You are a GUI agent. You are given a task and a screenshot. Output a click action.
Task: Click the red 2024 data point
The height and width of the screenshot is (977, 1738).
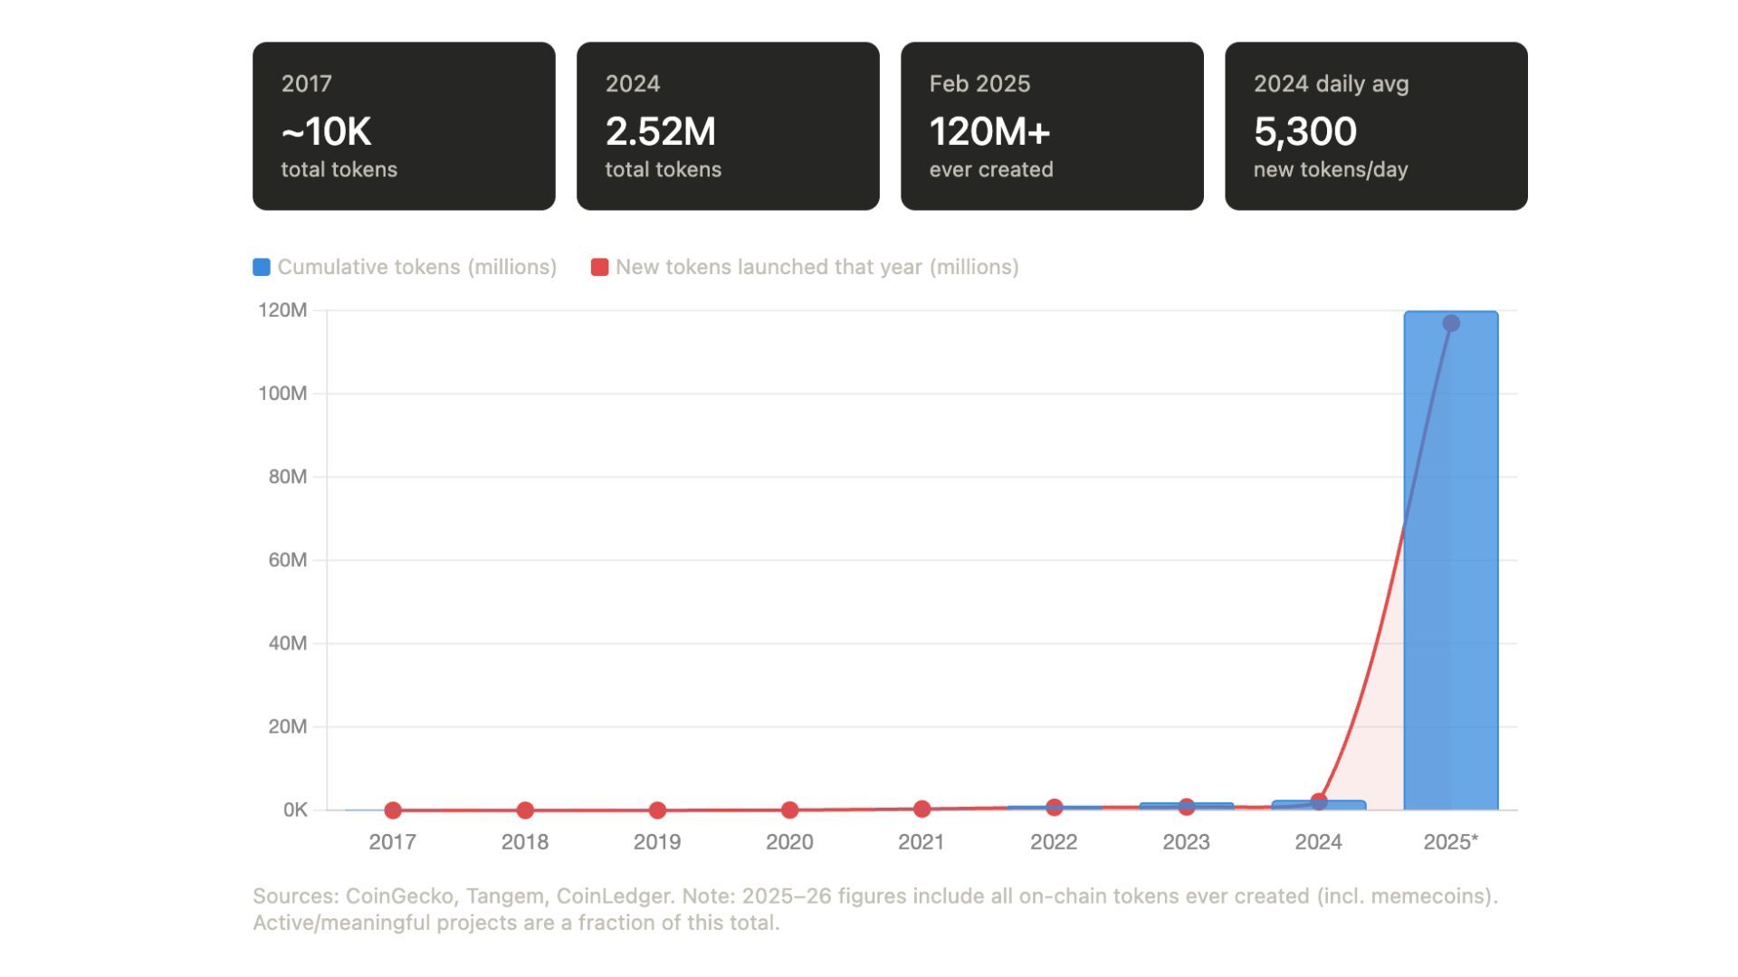click(1319, 801)
